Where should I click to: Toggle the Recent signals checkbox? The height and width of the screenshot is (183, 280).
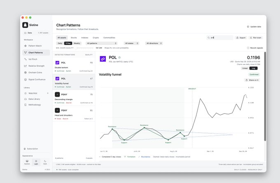click(x=248, y=48)
